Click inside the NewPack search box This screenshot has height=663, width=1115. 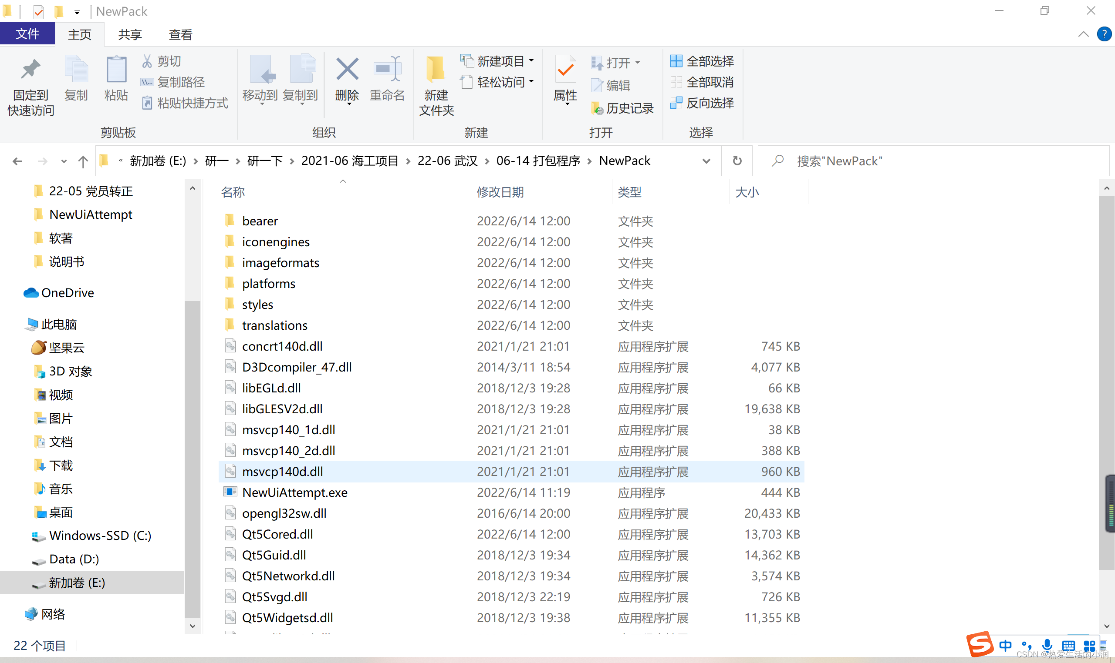(x=895, y=161)
